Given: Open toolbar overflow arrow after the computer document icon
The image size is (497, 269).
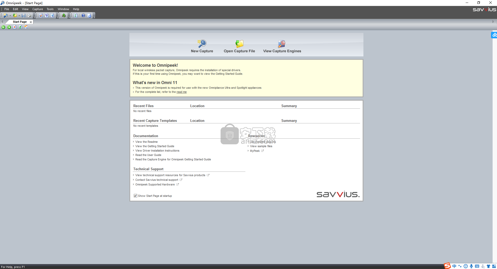Looking at the screenshot, I should click(57, 17).
